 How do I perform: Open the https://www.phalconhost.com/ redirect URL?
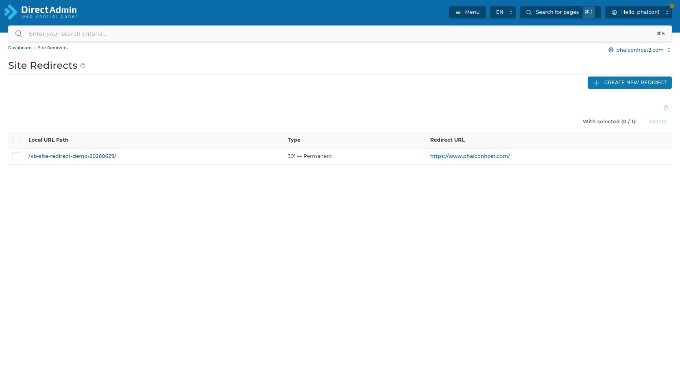click(x=470, y=156)
